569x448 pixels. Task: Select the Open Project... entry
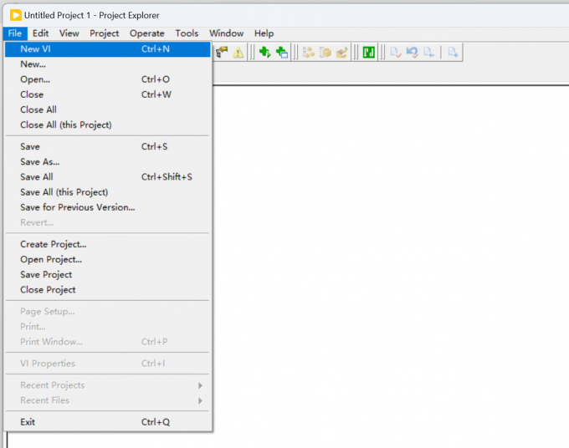pyautogui.click(x=107, y=260)
